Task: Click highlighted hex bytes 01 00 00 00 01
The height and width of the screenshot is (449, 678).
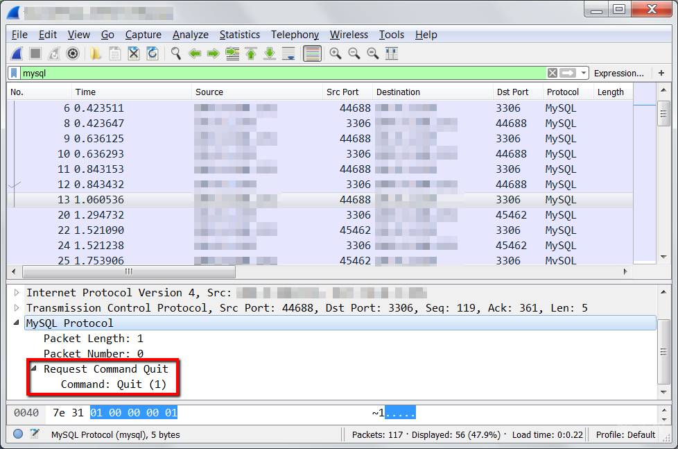Action: (134, 413)
